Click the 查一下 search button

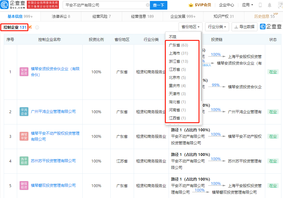pyautogui.click(x=159, y=5)
